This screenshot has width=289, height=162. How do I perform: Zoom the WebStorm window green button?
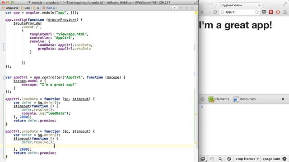(12, 3)
